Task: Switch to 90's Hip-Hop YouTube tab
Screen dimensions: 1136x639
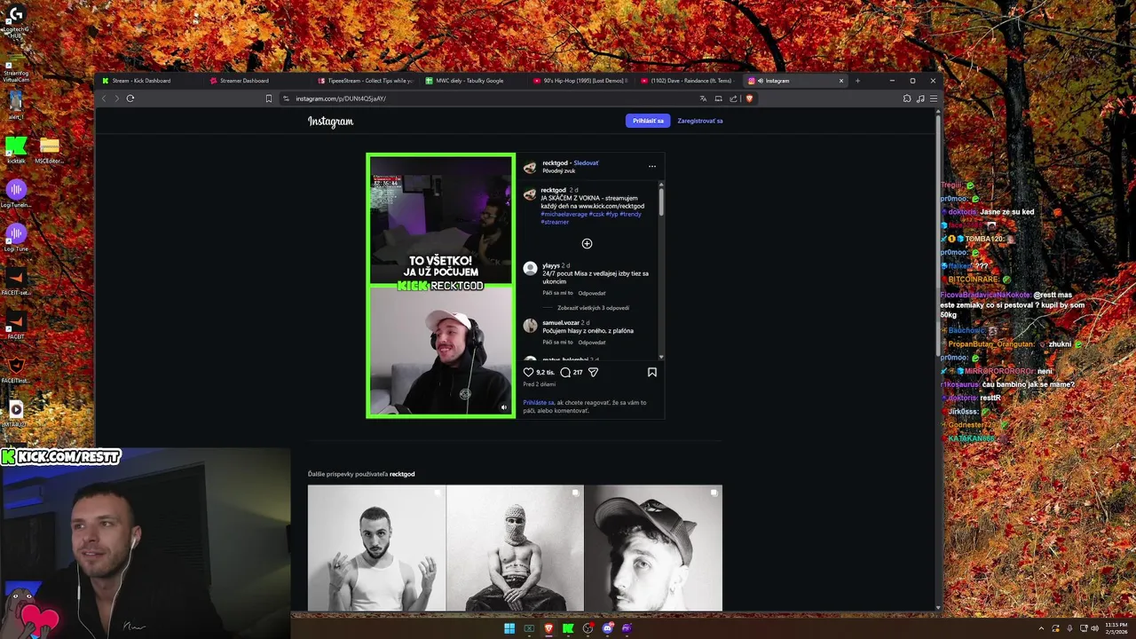Action: [x=581, y=81]
